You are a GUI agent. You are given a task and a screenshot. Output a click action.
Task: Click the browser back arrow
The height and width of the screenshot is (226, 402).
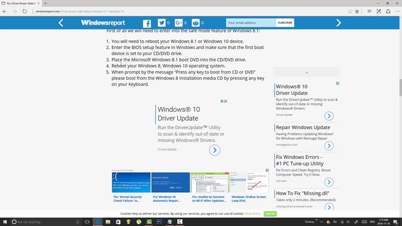click(4, 11)
